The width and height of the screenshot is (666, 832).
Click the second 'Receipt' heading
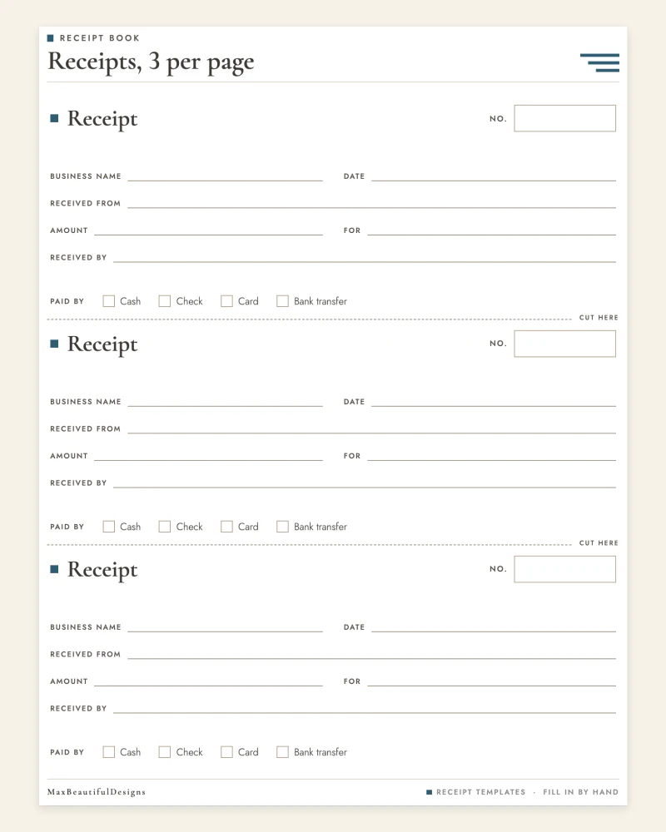coord(102,344)
